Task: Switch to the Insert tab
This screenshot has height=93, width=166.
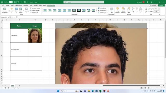Action: point(12,5)
